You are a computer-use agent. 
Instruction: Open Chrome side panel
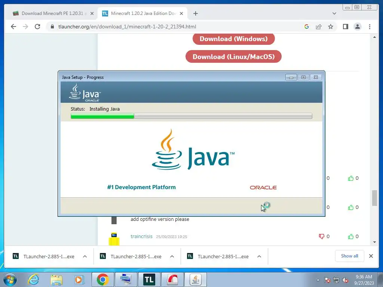click(x=345, y=27)
